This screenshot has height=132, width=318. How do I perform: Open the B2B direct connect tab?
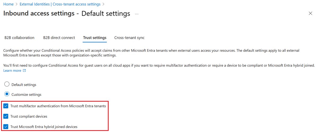59,38
